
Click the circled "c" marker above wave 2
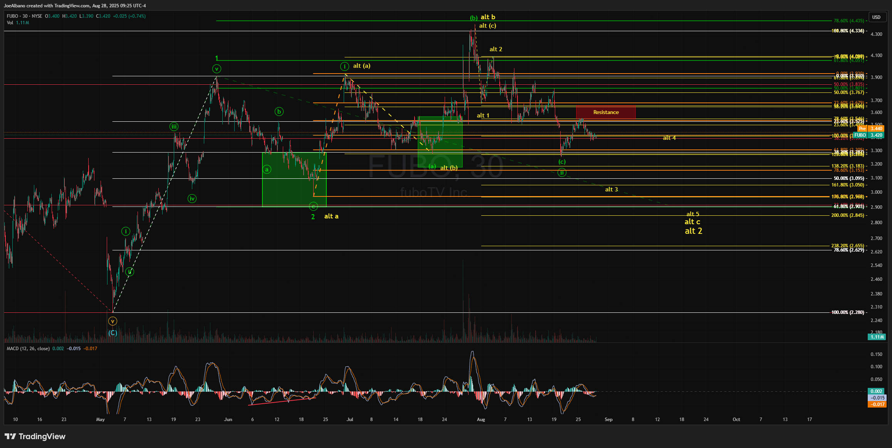pyautogui.click(x=314, y=207)
